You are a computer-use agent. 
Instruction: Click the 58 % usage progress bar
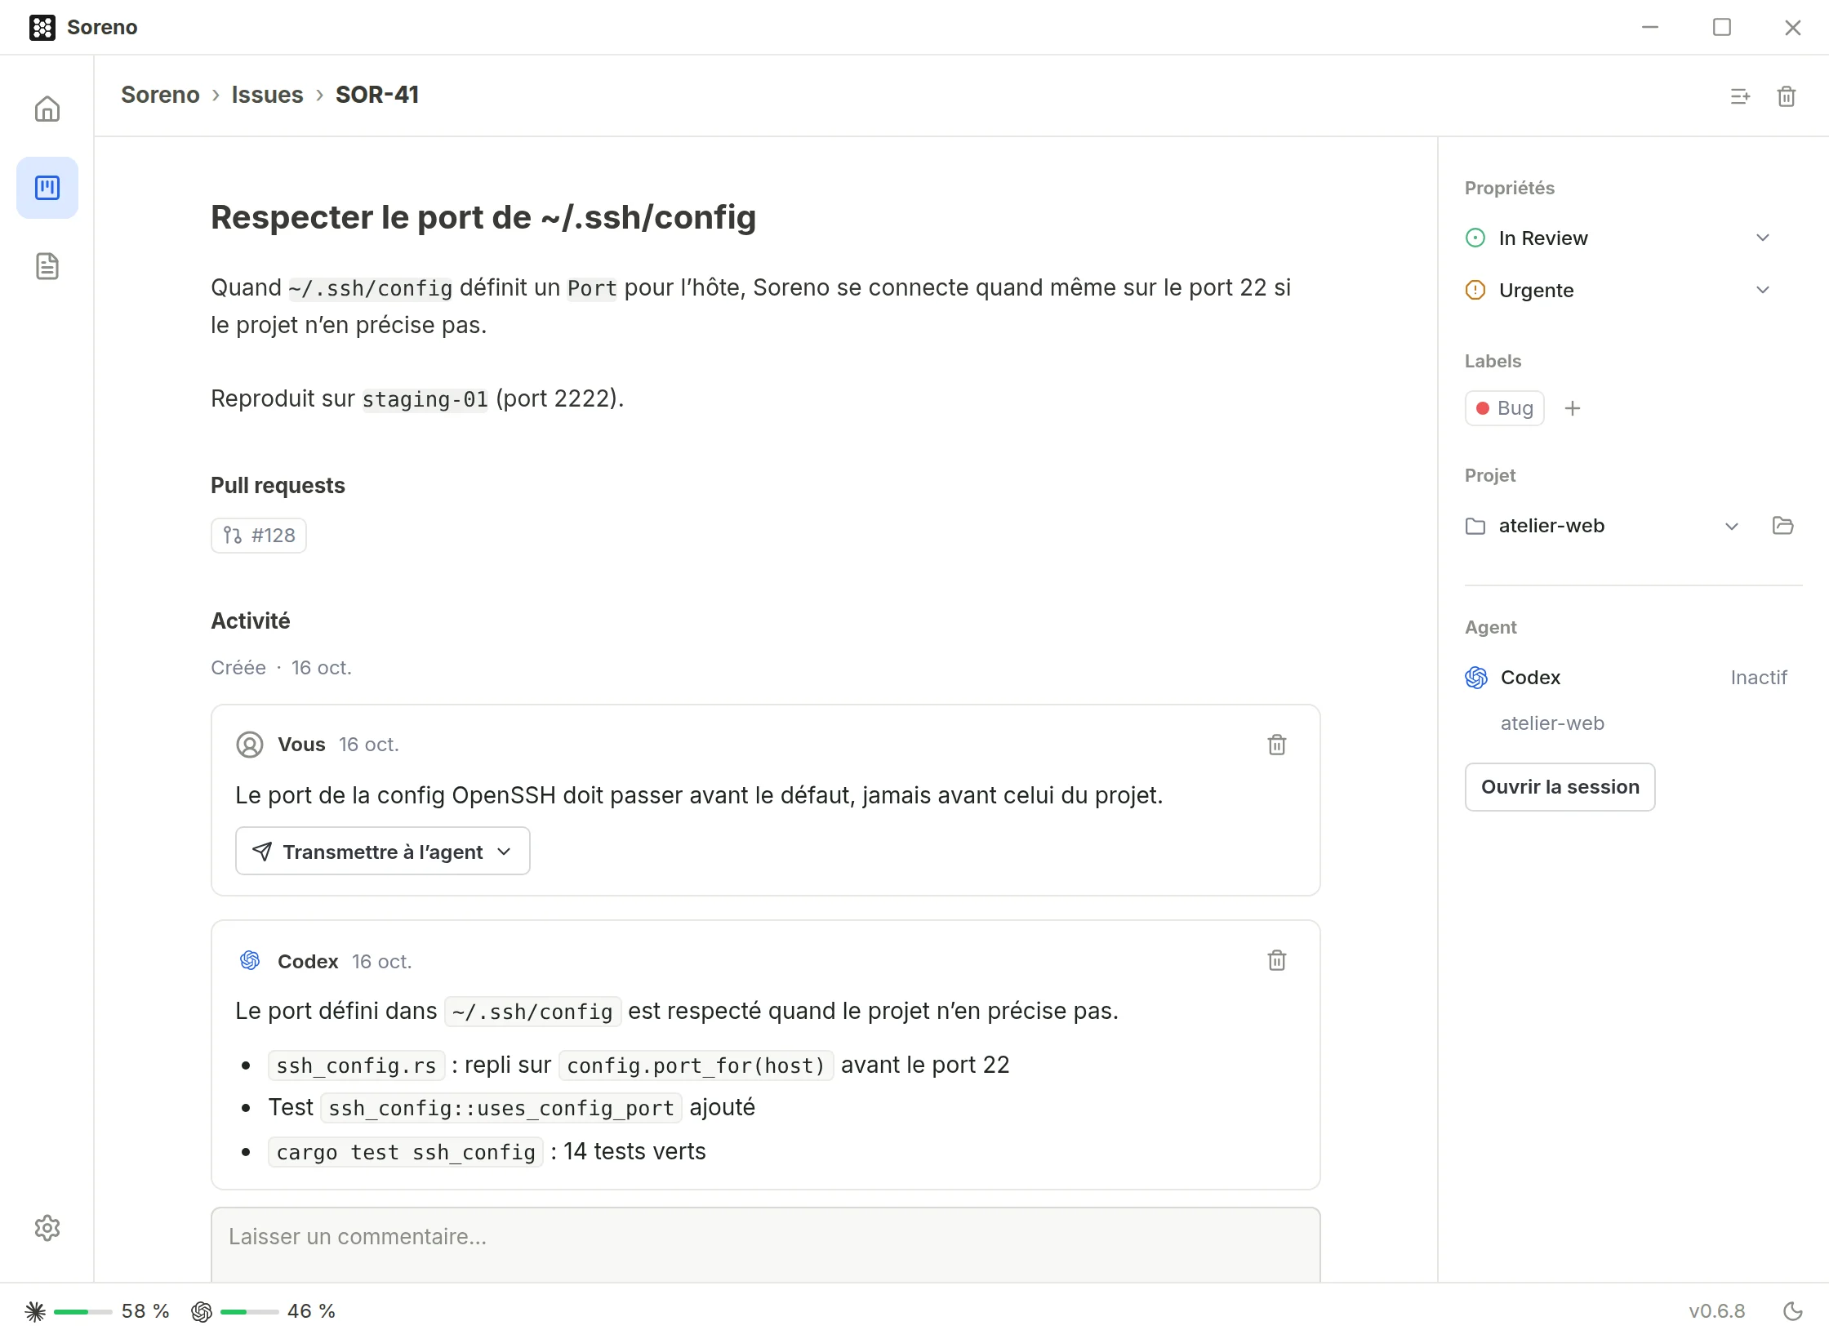(83, 1311)
